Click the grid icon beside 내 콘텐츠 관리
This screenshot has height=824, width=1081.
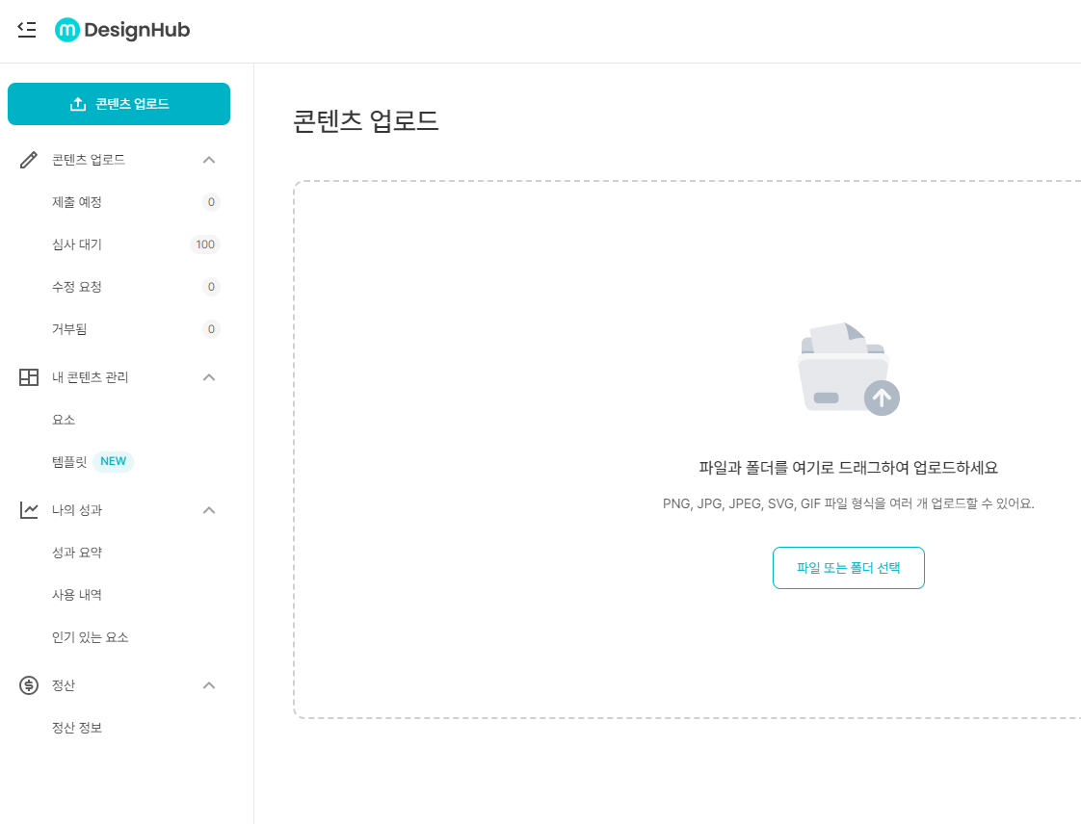(28, 377)
